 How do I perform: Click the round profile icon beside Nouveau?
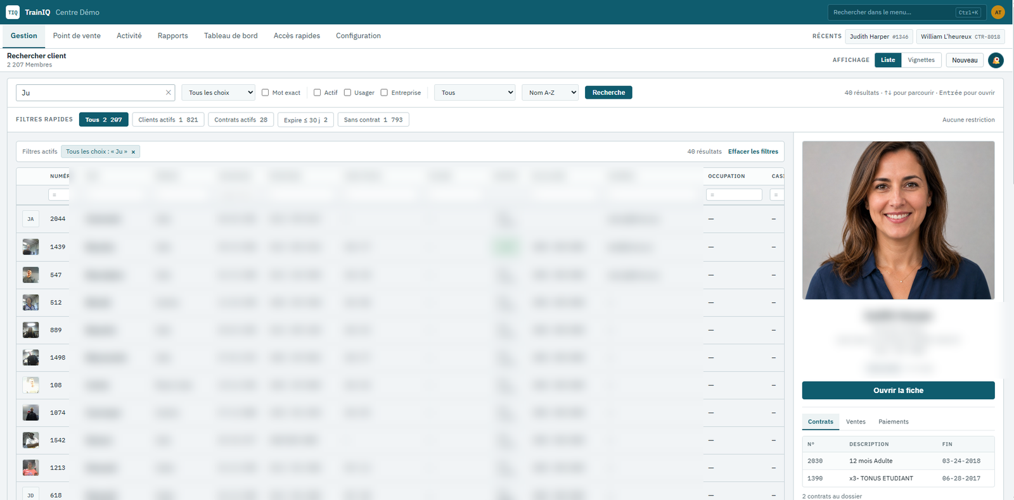pyautogui.click(x=996, y=60)
